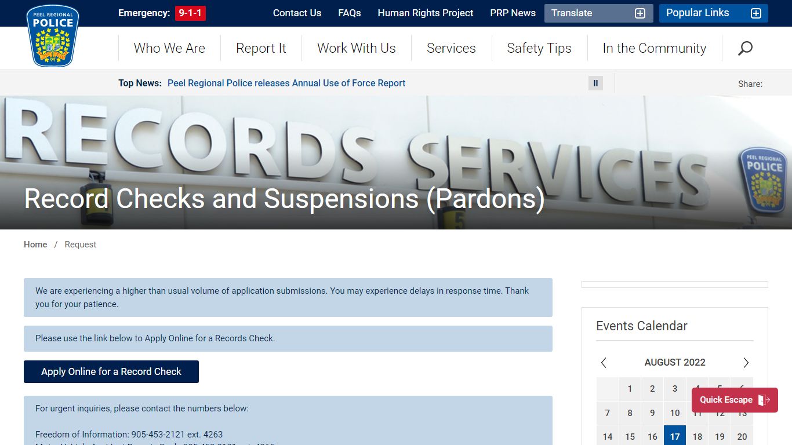Open the Services menu

pyautogui.click(x=451, y=48)
